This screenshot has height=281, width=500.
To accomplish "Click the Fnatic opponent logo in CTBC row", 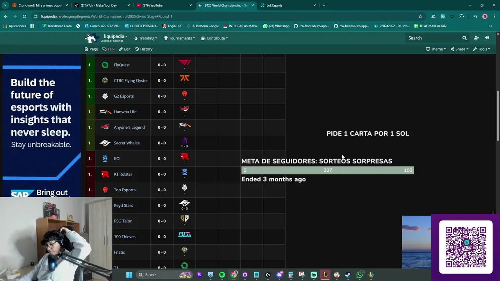I will pyautogui.click(x=184, y=78).
